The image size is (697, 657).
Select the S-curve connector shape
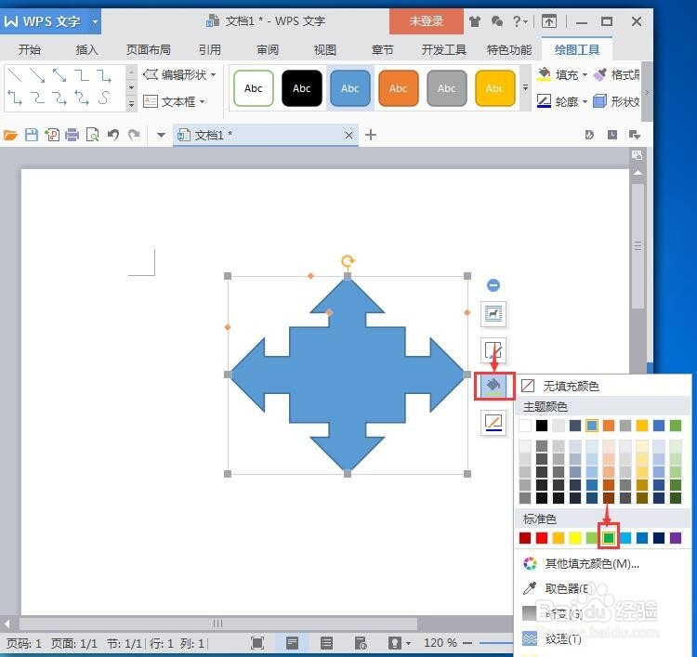click(x=104, y=98)
